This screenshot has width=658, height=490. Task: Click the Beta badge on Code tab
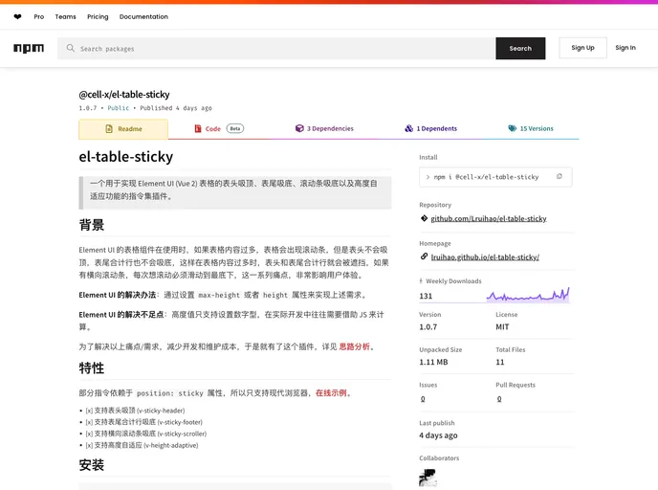[235, 128]
